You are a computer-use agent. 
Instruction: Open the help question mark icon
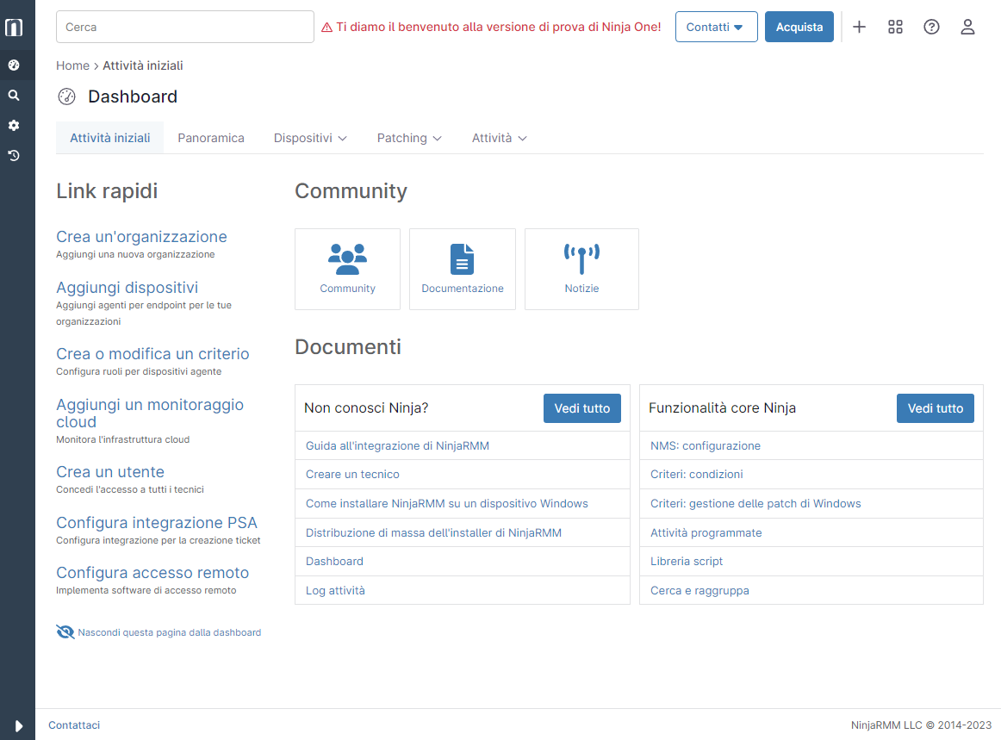click(x=931, y=27)
